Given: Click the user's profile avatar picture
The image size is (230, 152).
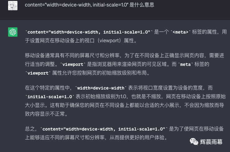Looking at the screenshot, I should tap(13, 6).
